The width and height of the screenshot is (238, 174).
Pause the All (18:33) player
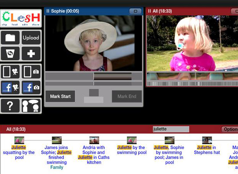149,11
